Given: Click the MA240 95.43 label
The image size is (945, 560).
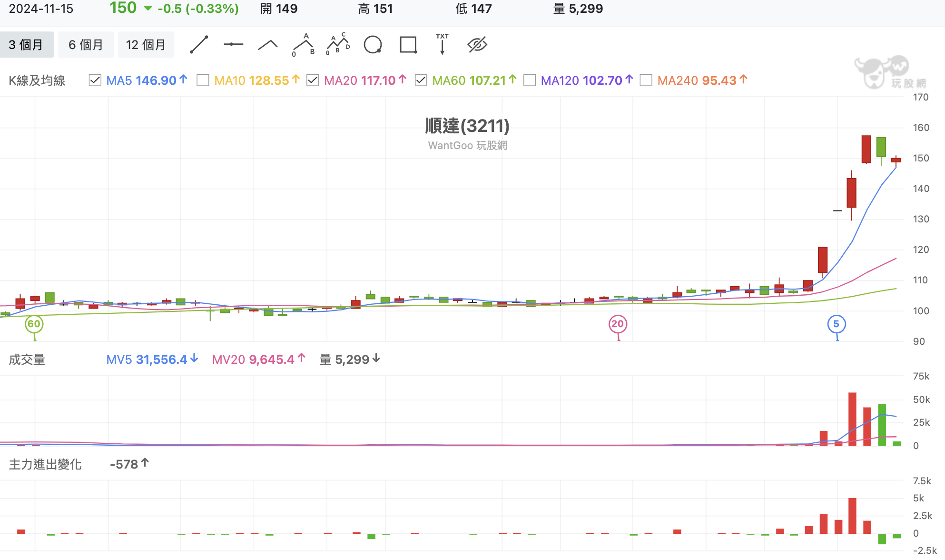Looking at the screenshot, I should pos(703,80).
